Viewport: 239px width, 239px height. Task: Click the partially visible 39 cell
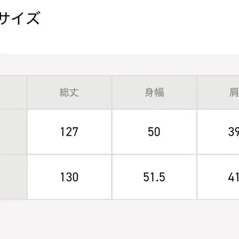pos(233,132)
